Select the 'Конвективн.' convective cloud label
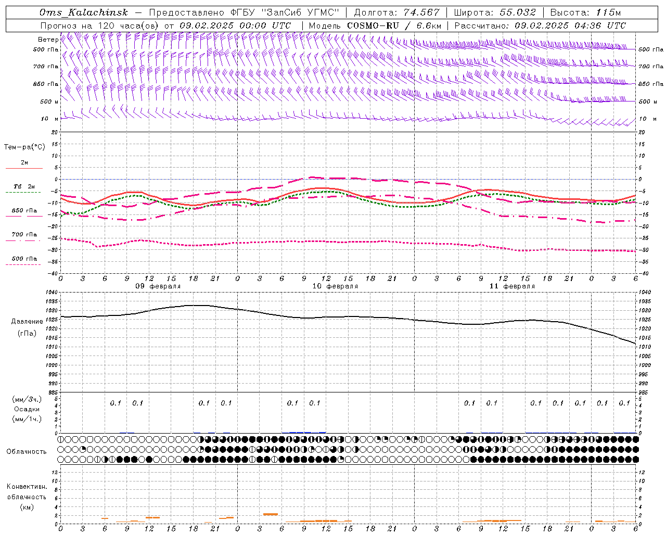 [x=27, y=487]
